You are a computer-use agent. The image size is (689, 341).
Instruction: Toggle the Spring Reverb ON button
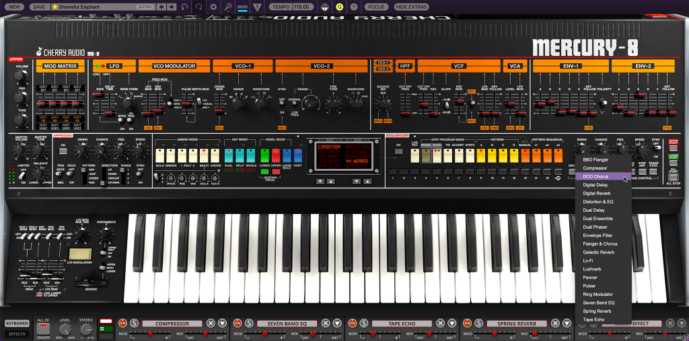[x=468, y=323]
